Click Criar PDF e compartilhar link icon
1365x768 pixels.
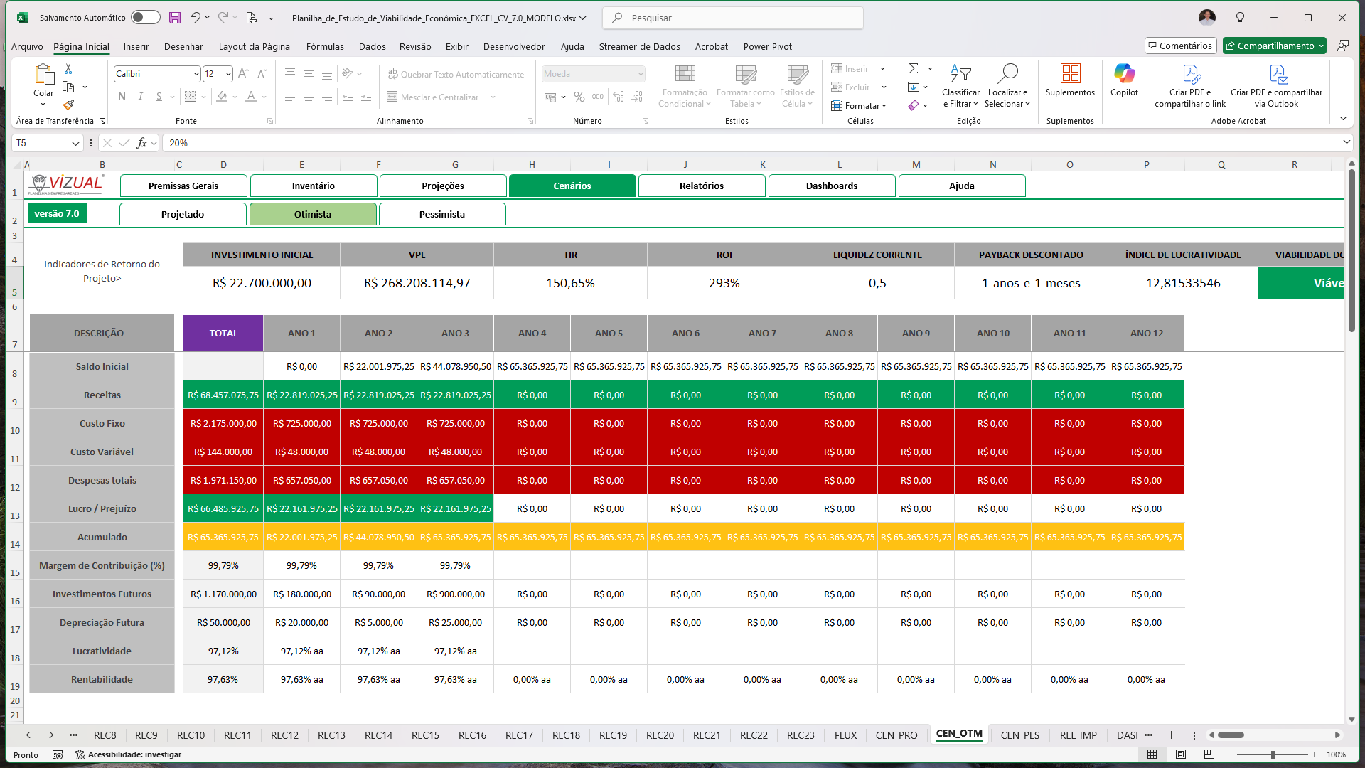click(1191, 74)
